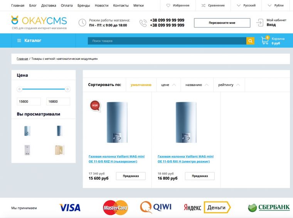
Task: Click the Перезвоните мне button
Action: [x=222, y=23]
